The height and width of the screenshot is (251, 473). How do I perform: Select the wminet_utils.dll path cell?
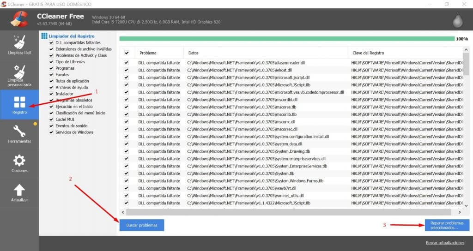245,196
